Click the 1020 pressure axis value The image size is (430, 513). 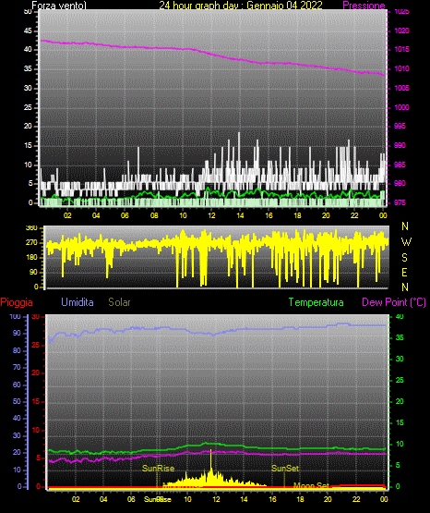pos(401,31)
